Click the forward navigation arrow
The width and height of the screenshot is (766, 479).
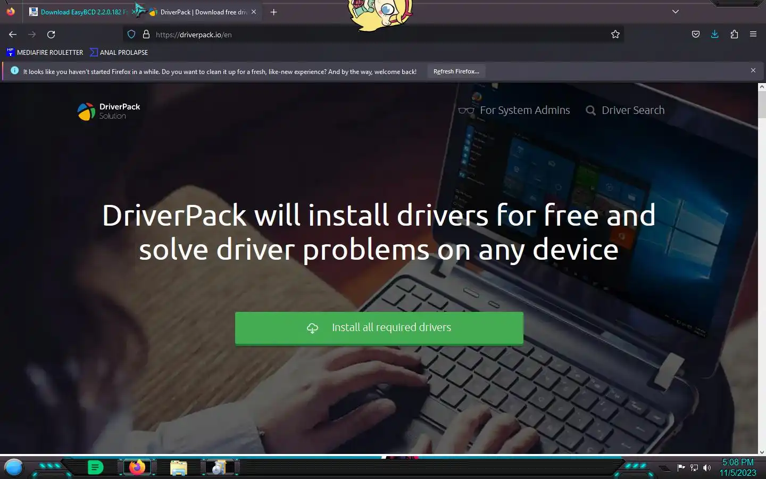pyautogui.click(x=32, y=35)
